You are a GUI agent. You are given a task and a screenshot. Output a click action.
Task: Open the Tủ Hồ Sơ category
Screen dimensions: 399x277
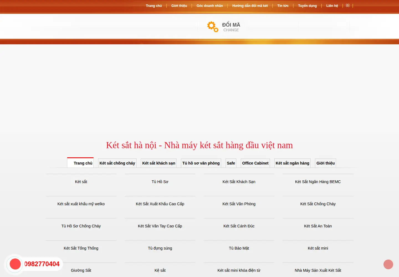[x=160, y=182]
